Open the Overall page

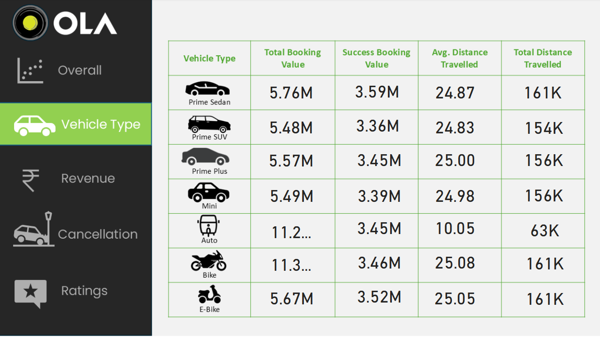[x=80, y=70]
